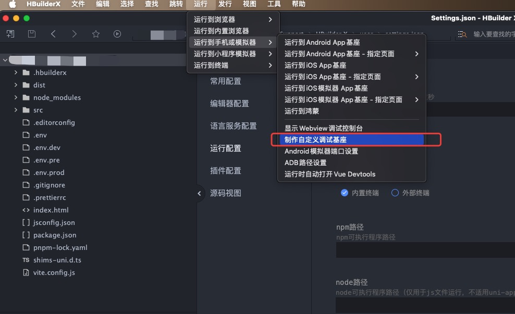Open the 跳转 menu
The height and width of the screenshot is (314, 515).
coord(176,4)
